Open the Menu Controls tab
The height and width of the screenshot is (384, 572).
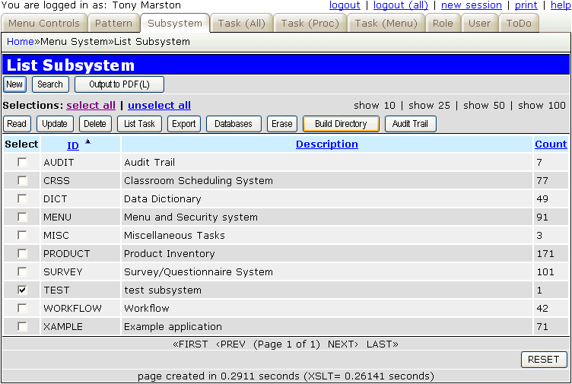(x=44, y=24)
